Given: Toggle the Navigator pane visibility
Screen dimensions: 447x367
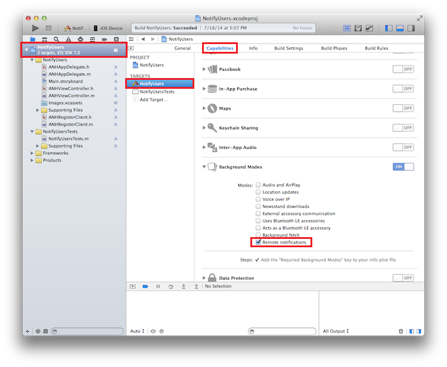Looking at the screenshot, I should point(389,28).
